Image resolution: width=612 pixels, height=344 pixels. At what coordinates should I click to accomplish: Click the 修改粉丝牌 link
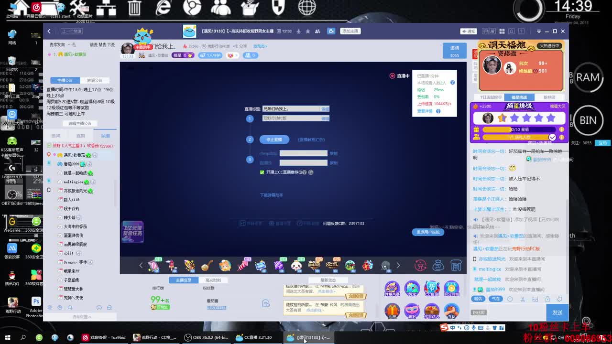pyautogui.click(x=217, y=308)
